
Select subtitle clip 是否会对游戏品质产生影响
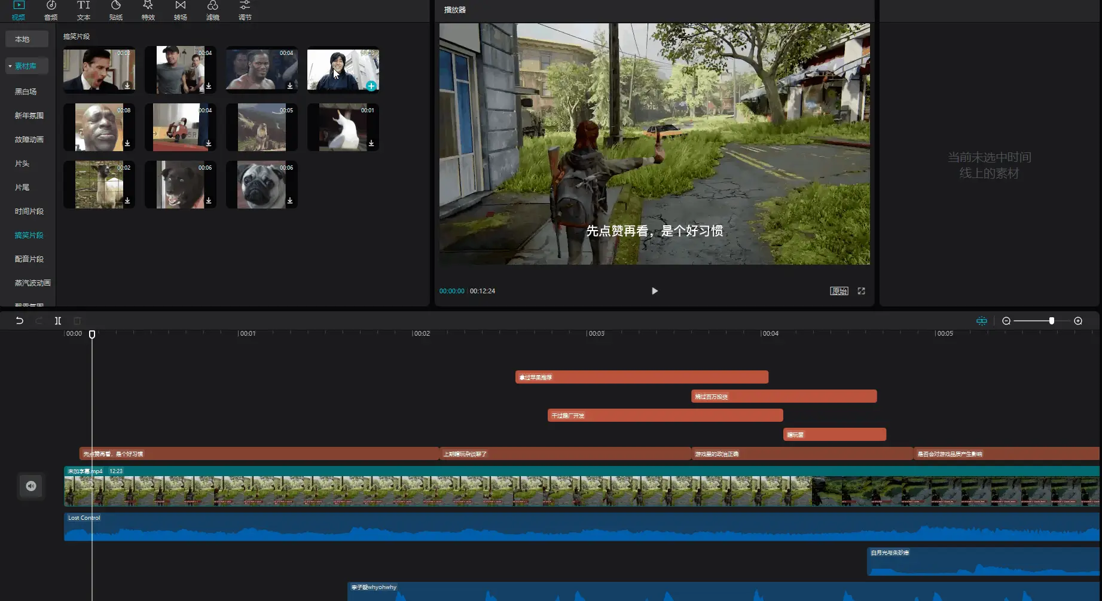(1007, 453)
